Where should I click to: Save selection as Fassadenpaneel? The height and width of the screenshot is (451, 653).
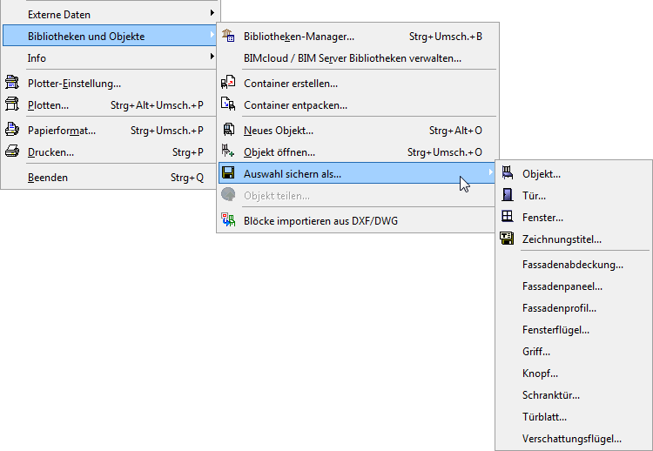[x=562, y=286]
